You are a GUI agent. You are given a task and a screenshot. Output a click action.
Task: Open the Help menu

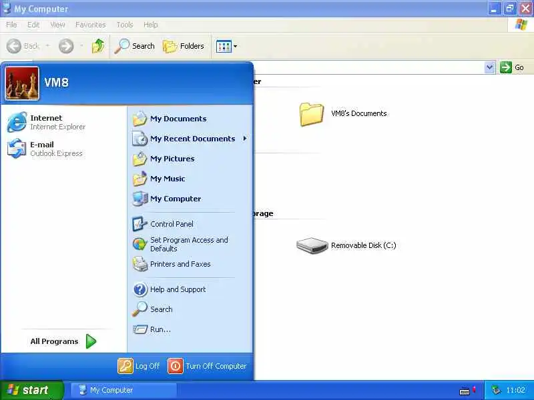[151, 25]
